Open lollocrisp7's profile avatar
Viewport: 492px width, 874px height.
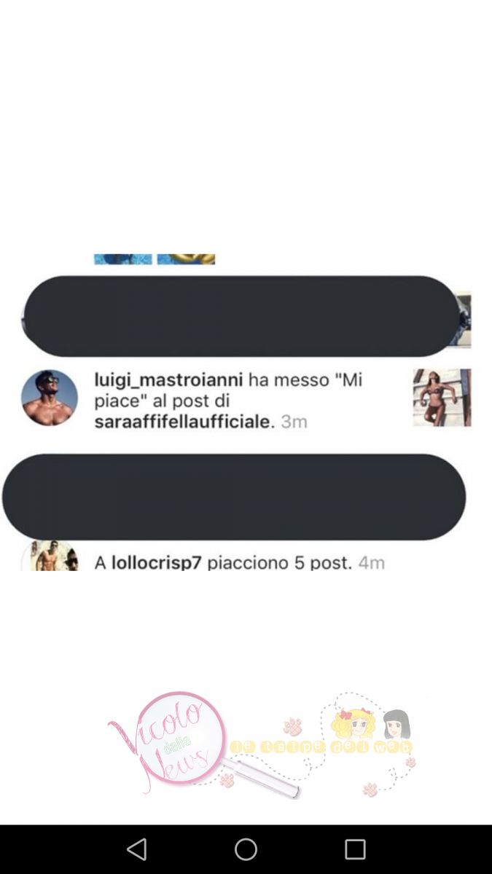tap(50, 556)
